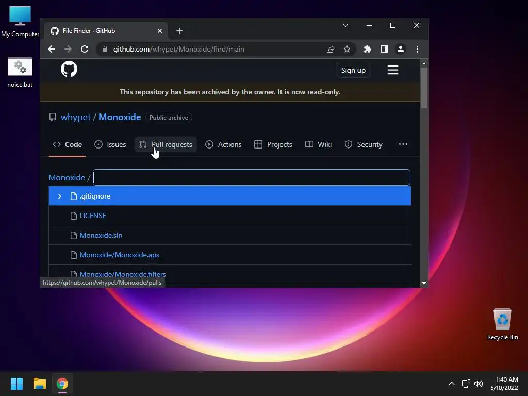Expand the repository nav overflow ellipsis
Viewport: 528px width, 396px height.
(x=403, y=144)
